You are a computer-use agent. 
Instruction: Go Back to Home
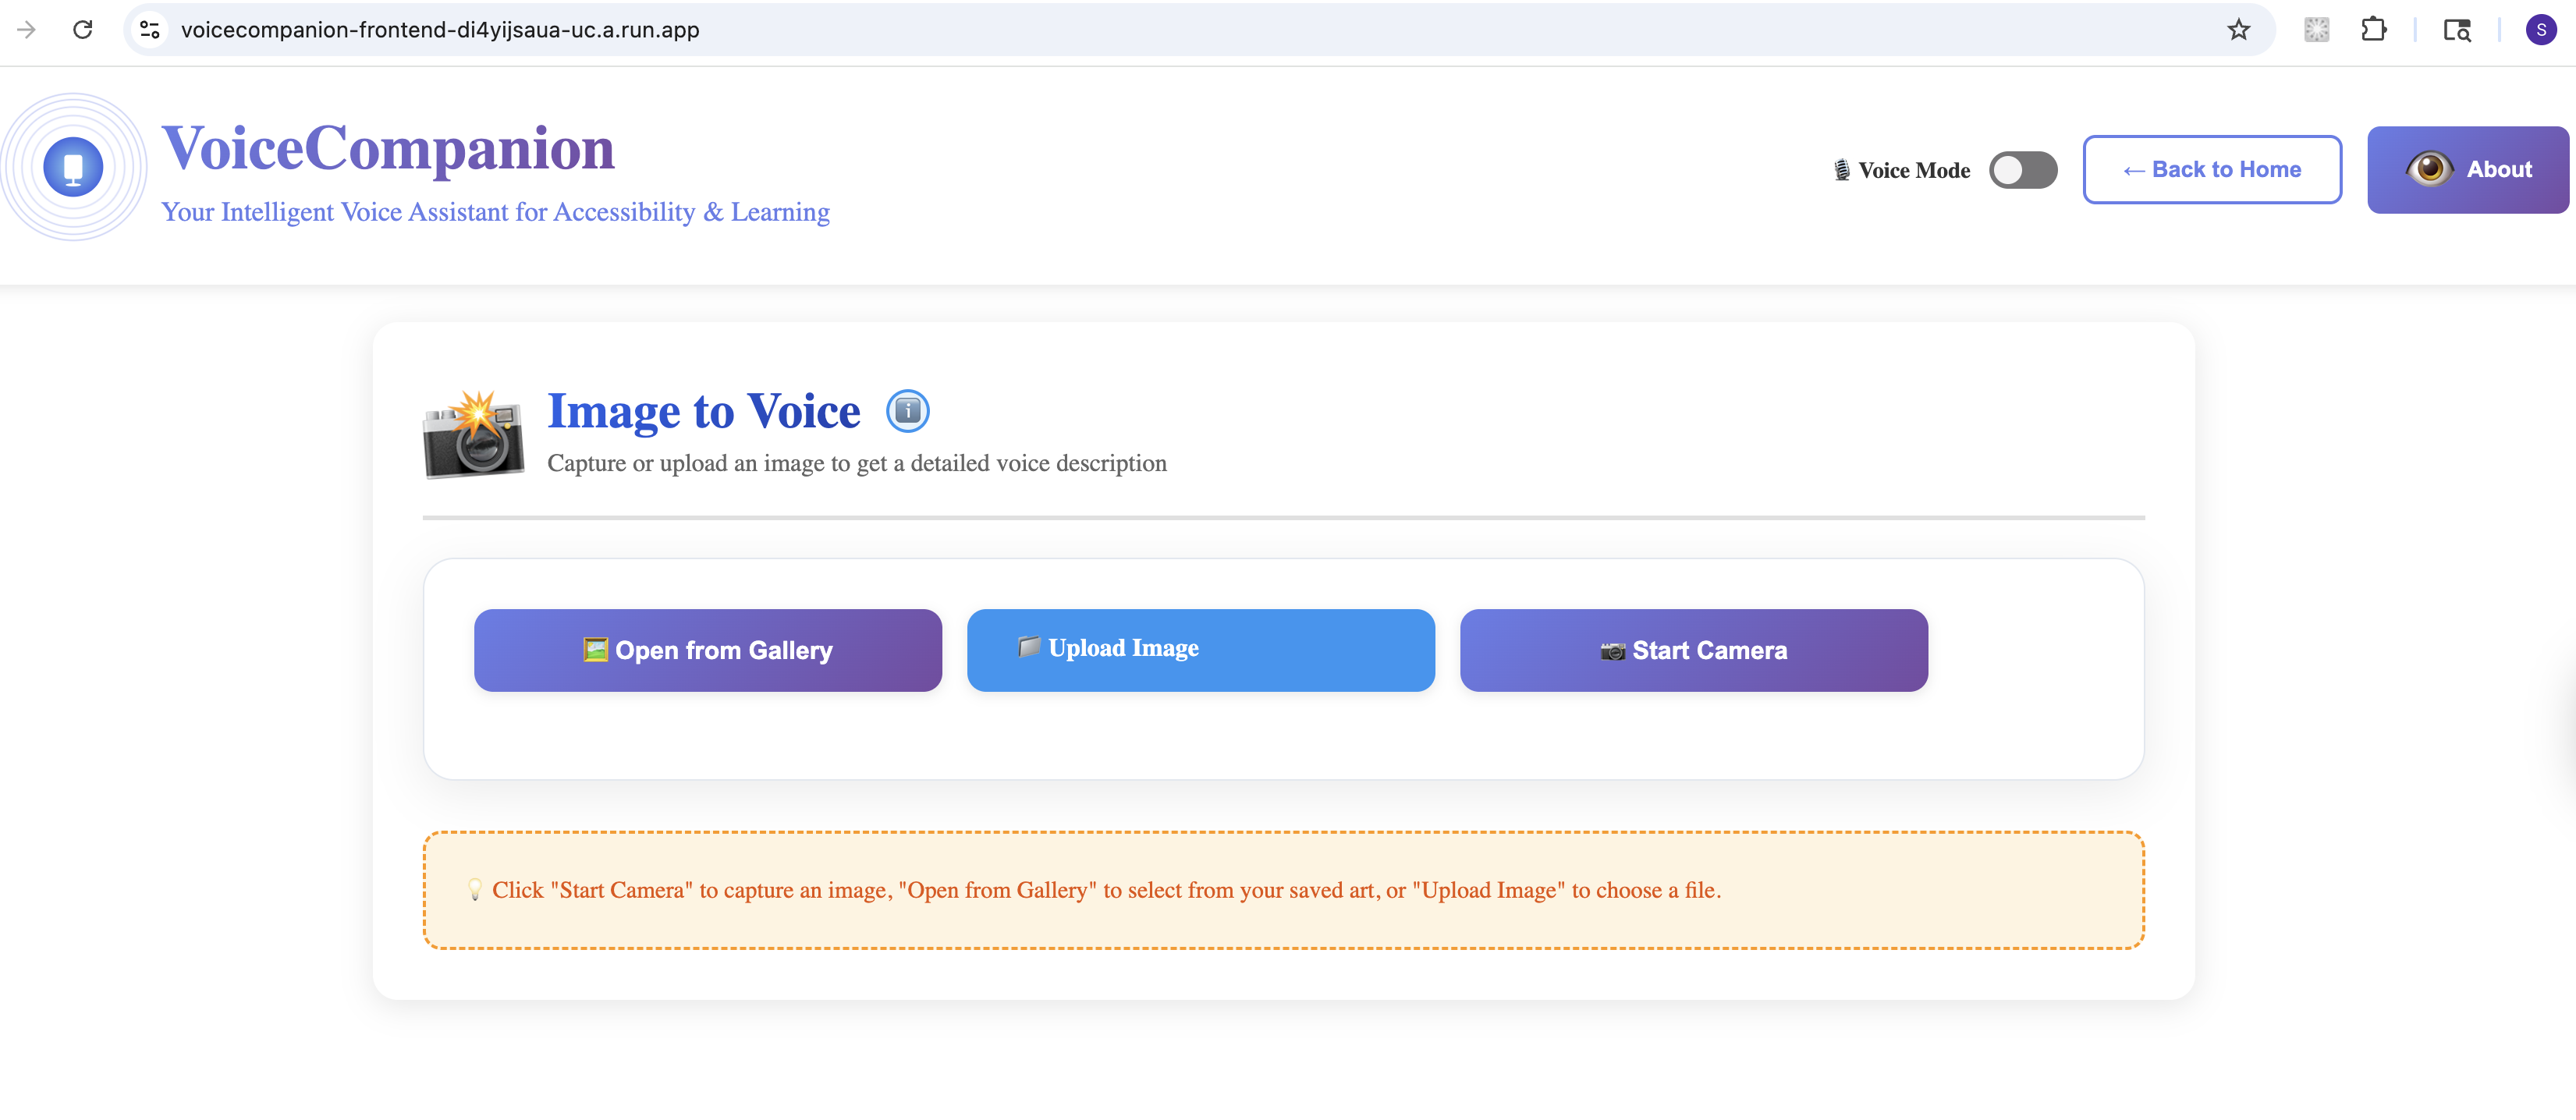tap(2211, 170)
